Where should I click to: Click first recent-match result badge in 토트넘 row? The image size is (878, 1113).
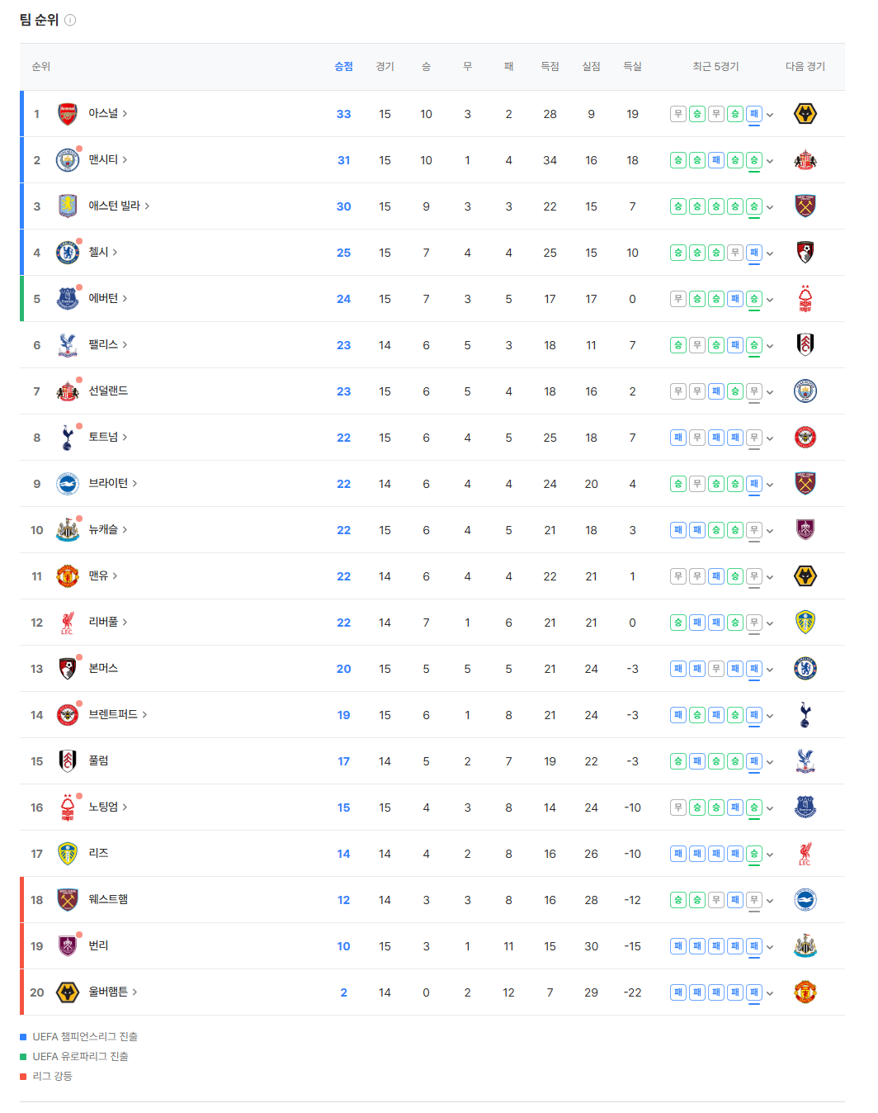pos(677,438)
